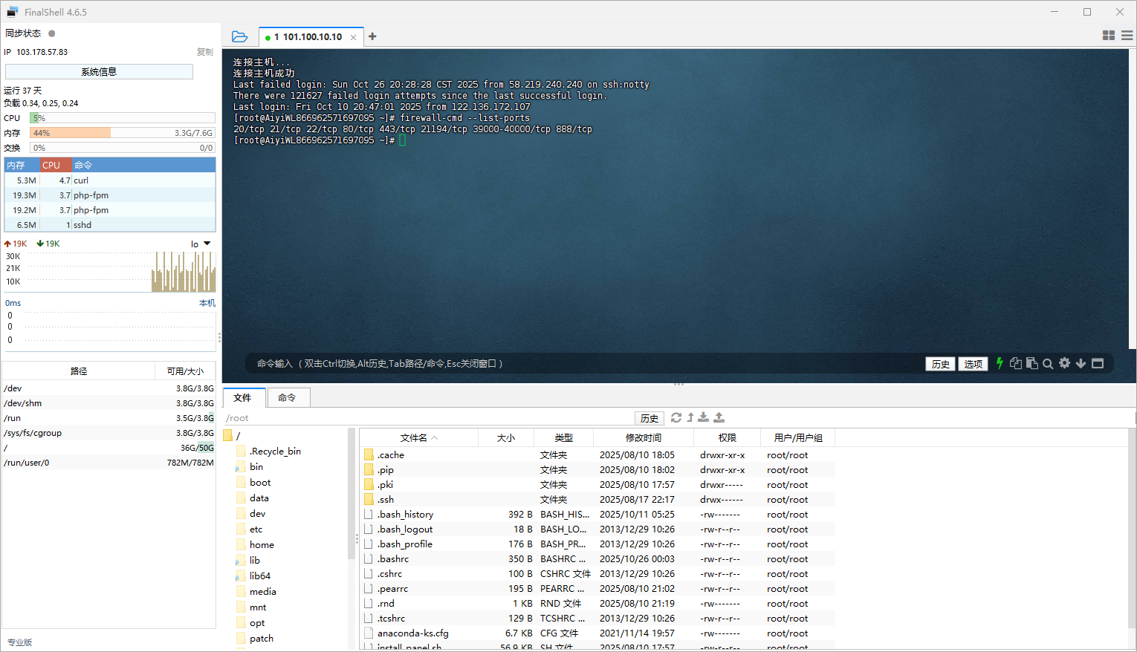Click the 内存 usage progress bar
The image size is (1137, 652).
point(121,133)
